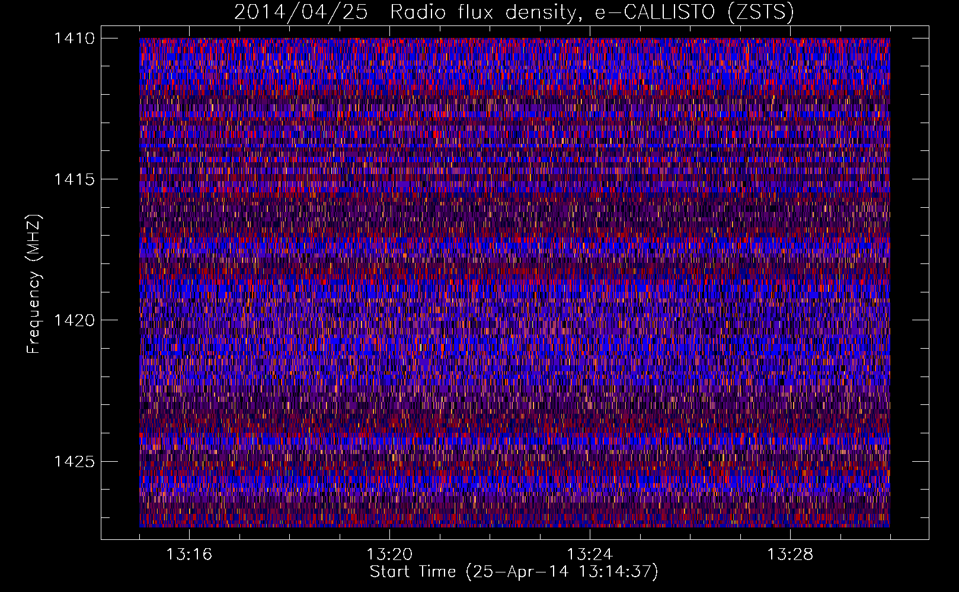Viewport: 959px width, 592px height.
Task: Click the Frequency (MHZ) axis title
Action: (34, 284)
